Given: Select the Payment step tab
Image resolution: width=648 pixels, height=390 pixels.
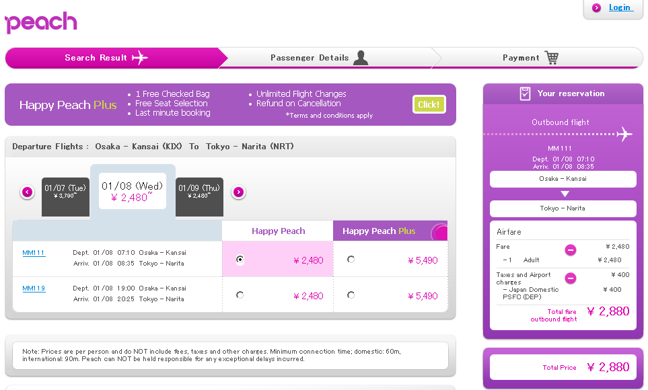Looking at the screenshot, I should pyautogui.click(x=537, y=58).
